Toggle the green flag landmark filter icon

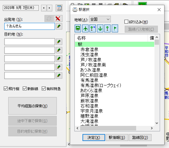point(115,29)
